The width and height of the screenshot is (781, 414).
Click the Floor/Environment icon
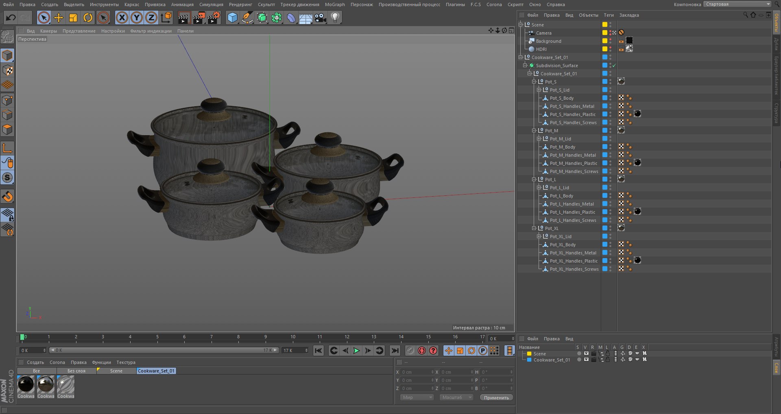tap(306, 18)
